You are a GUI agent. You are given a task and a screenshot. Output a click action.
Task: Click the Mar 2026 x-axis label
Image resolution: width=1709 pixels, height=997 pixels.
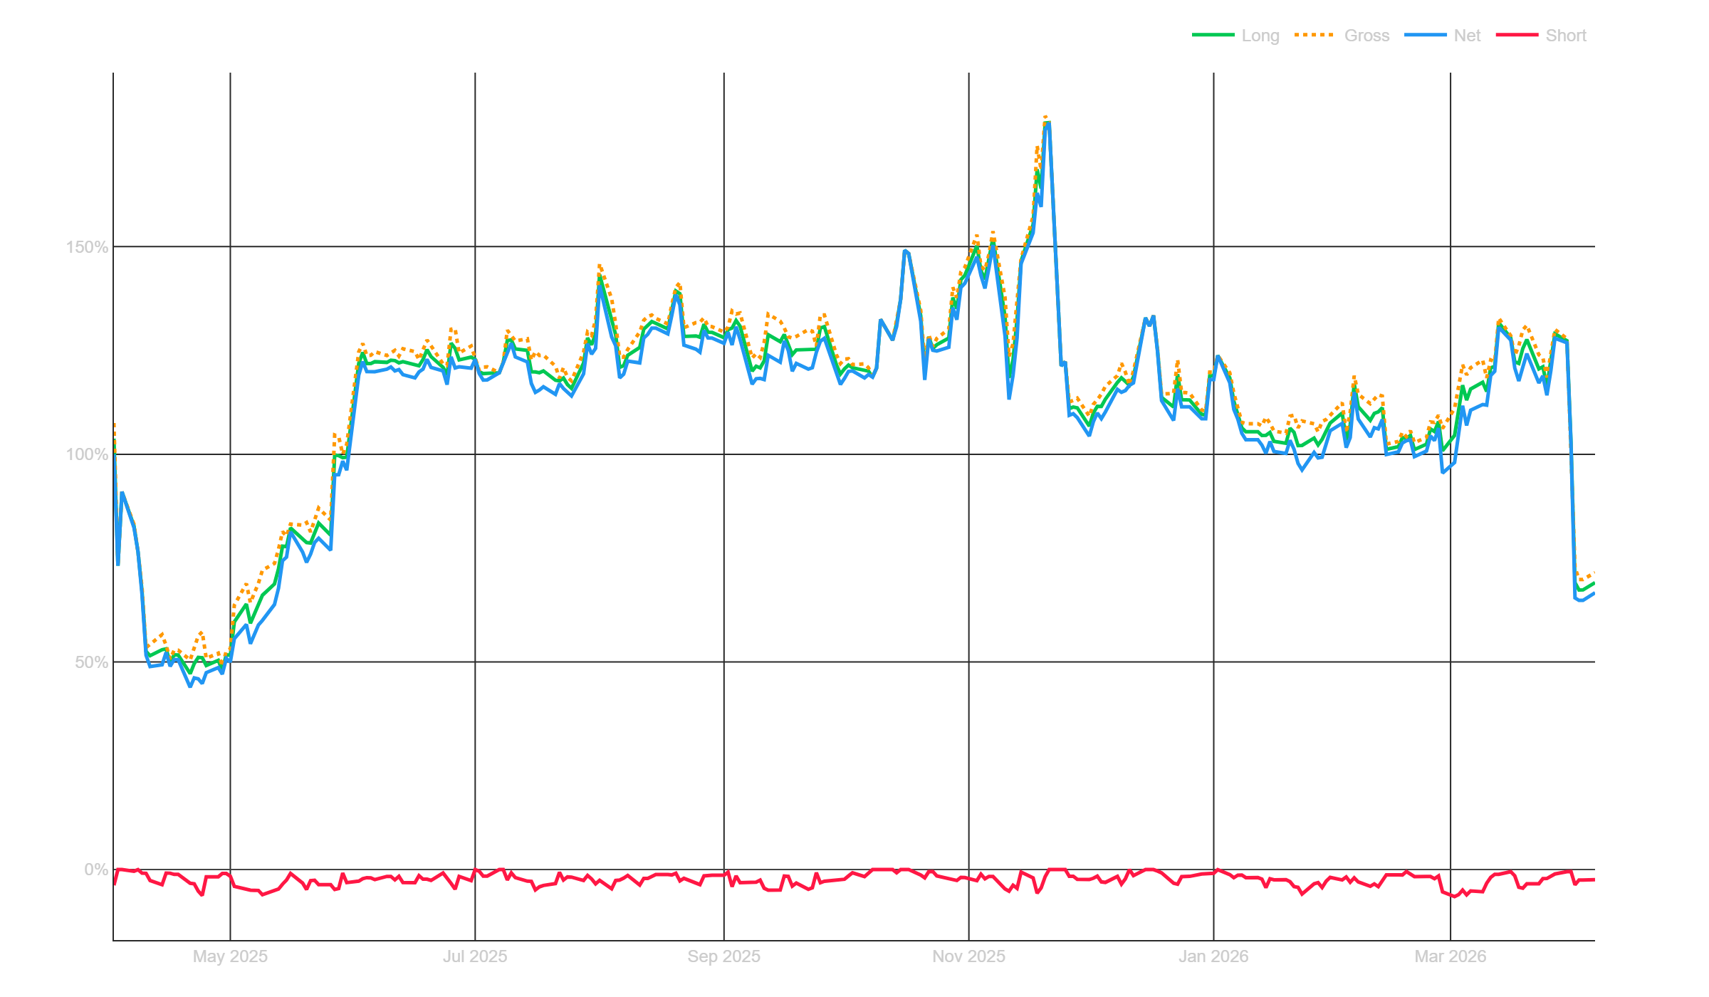click(x=1451, y=956)
